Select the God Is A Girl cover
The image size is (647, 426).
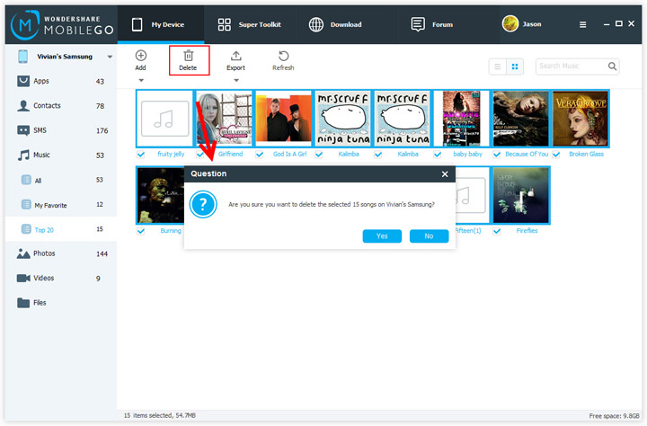(283, 119)
